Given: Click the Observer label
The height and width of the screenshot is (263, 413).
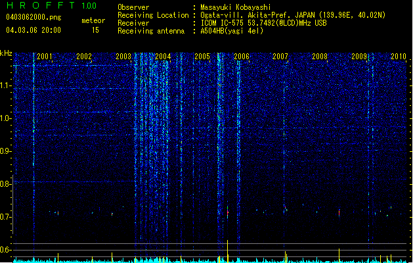Looking at the screenshot, I should click(133, 7).
